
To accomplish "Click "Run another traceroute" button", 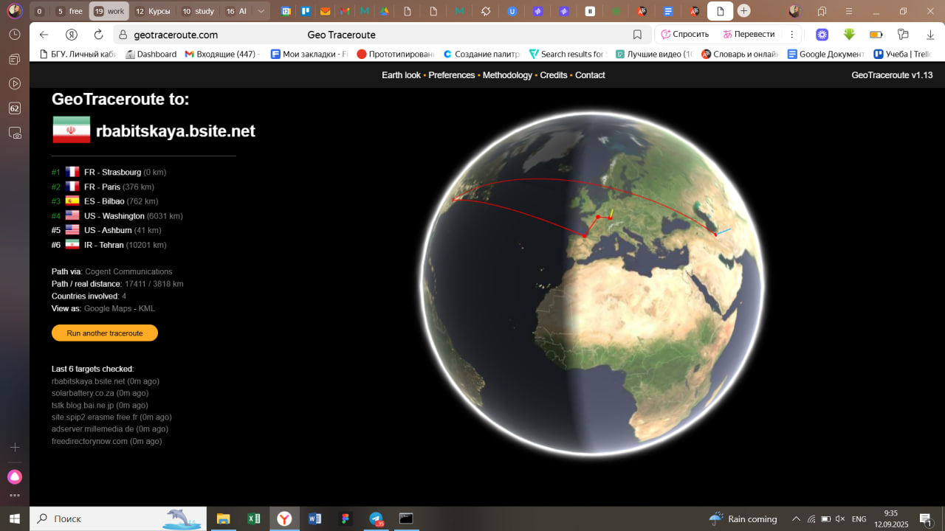I will coord(105,333).
